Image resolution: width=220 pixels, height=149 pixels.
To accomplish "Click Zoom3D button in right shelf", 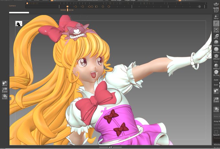I will (x=216, y=100).
